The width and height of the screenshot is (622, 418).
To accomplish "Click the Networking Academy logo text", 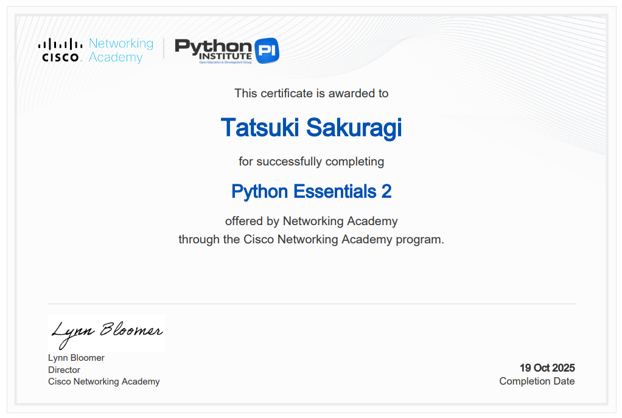I will (121, 51).
